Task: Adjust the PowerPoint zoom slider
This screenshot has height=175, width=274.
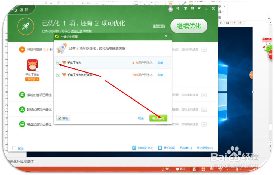Action: click(x=237, y=169)
